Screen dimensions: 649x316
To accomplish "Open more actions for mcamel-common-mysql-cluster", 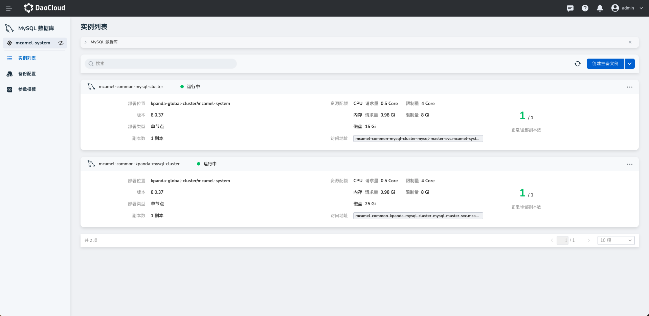I will pyautogui.click(x=629, y=87).
